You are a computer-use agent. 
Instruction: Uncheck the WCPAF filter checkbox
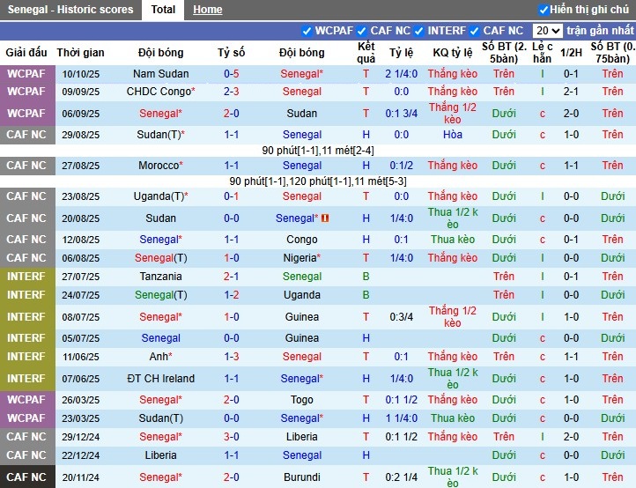(x=307, y=31)
